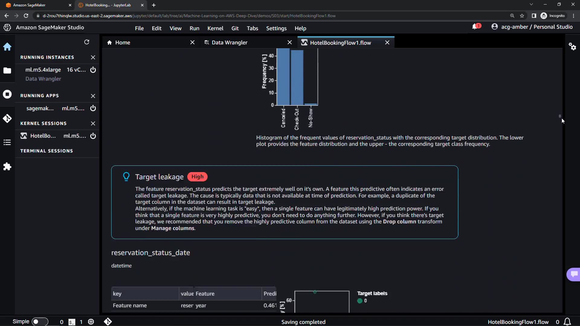Screen dimensions: 580x326
Task: Open the Settings menu
Action: click(x=276, y=28)
